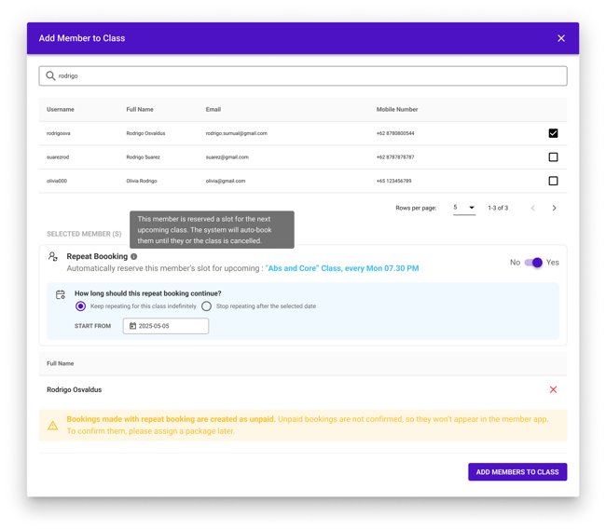This screenshot has width=606, height=529.
Task: Check the Olivia Rodrigo checkbox
Action: coord(553,181)
